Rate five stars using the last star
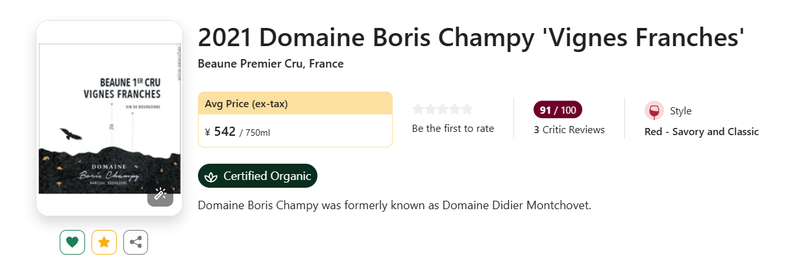The height and width of the screenshot is (280, 801). [466, 109]
